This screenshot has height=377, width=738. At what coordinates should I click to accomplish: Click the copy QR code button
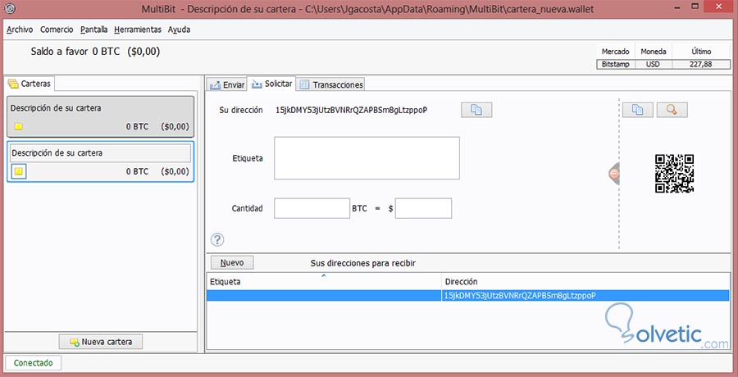[637, 110]
